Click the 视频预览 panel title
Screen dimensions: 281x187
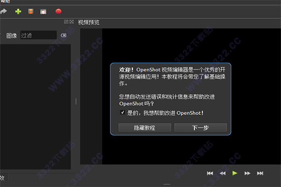[89, 22]
